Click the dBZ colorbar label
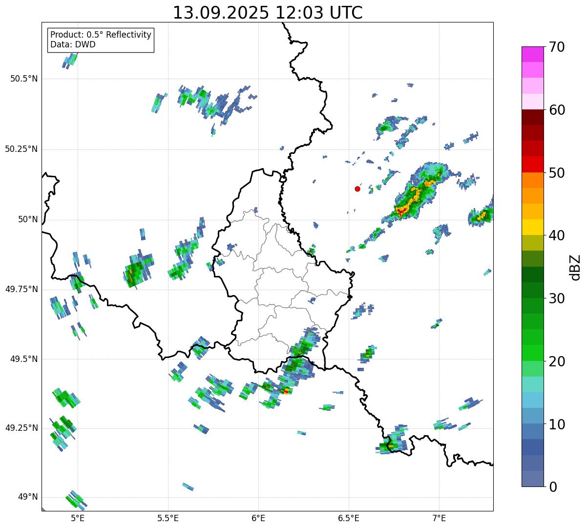The image size is (587, 528). click(575, 267)
